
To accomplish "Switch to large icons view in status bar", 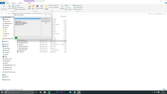I will (166, 89).
